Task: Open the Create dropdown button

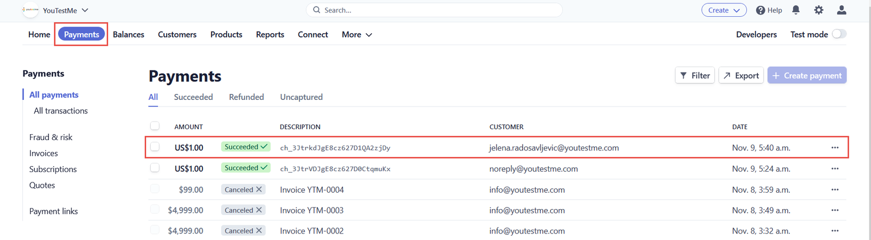Action: (x=723, y=10)
